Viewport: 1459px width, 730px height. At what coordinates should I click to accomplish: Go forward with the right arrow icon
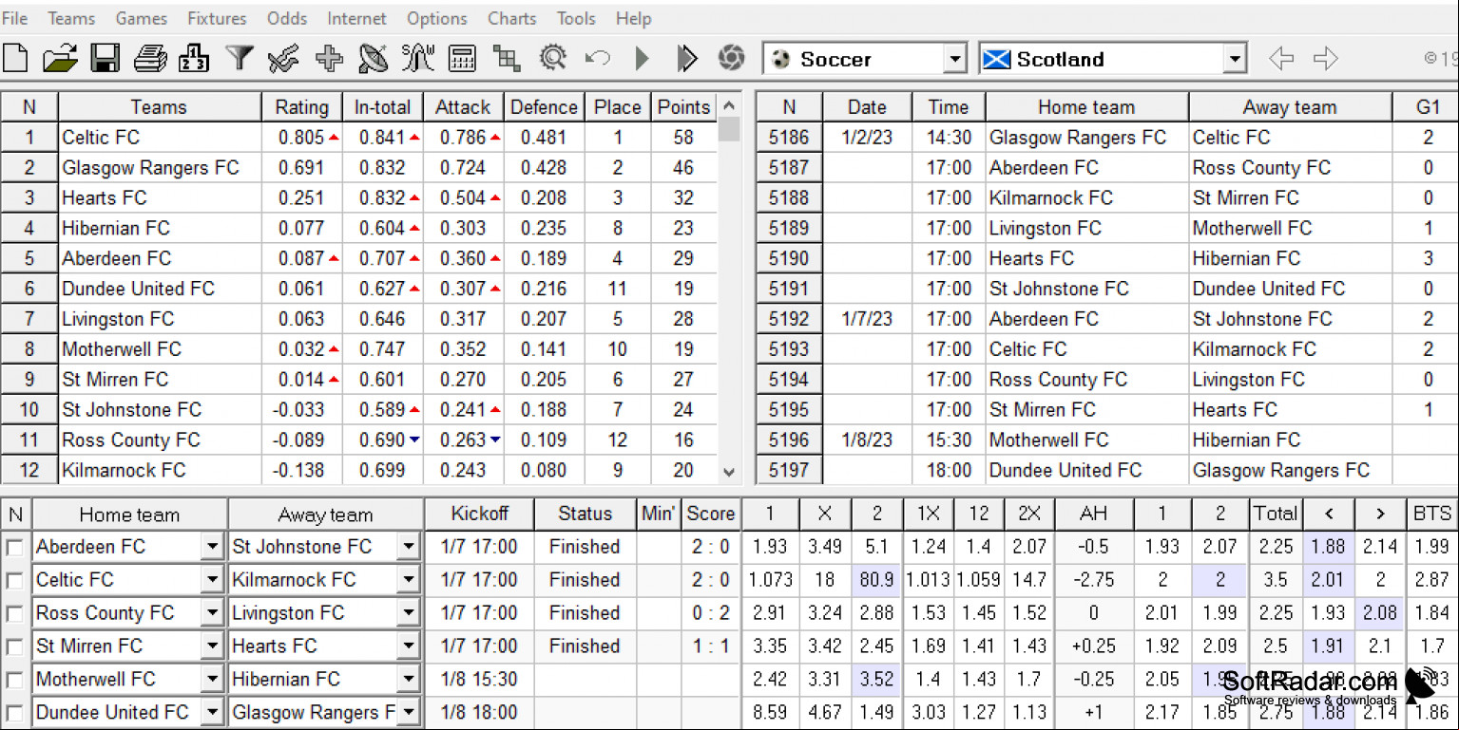coord(1326,59)
